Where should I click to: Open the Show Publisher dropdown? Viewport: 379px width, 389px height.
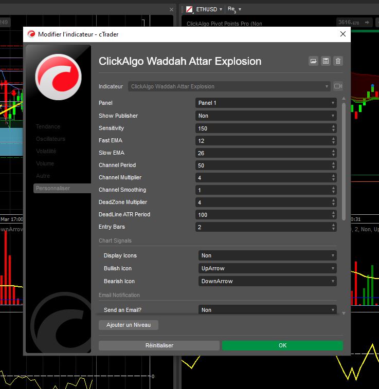point(266,116)
